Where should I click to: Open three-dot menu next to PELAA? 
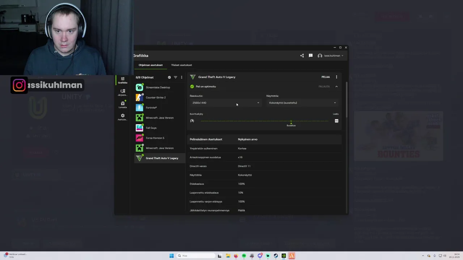(336, 77)
